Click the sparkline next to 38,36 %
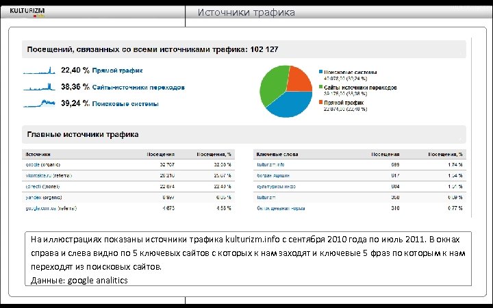This screenshot has height=308, width=493. click(x=39, y=87)
